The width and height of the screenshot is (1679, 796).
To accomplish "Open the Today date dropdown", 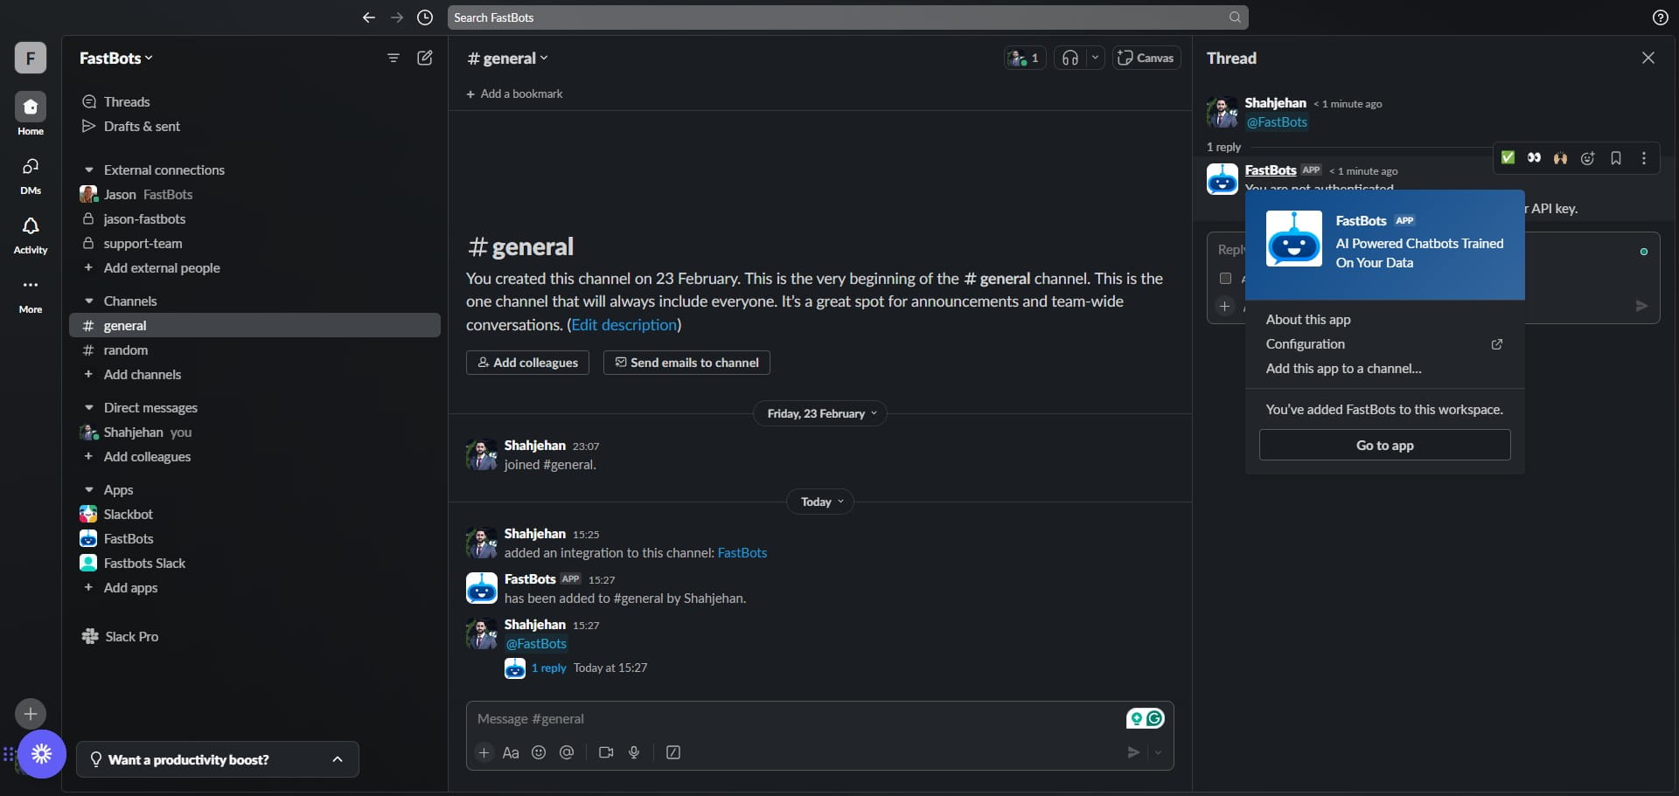I will tap(820, 502).
